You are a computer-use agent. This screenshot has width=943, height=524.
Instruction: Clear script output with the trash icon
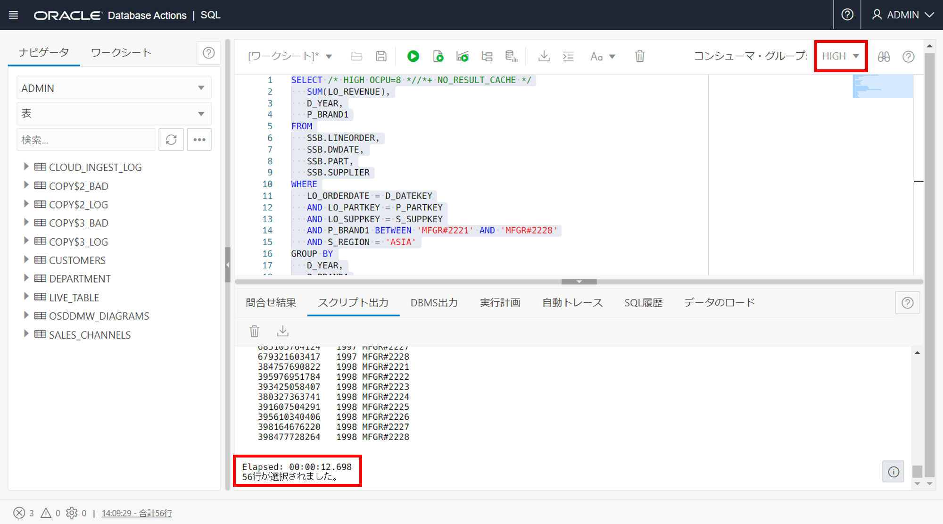(x=254, y=331)
